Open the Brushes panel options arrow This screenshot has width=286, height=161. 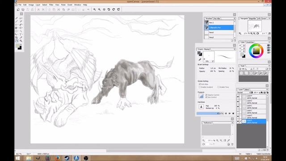tap(234, 18)
